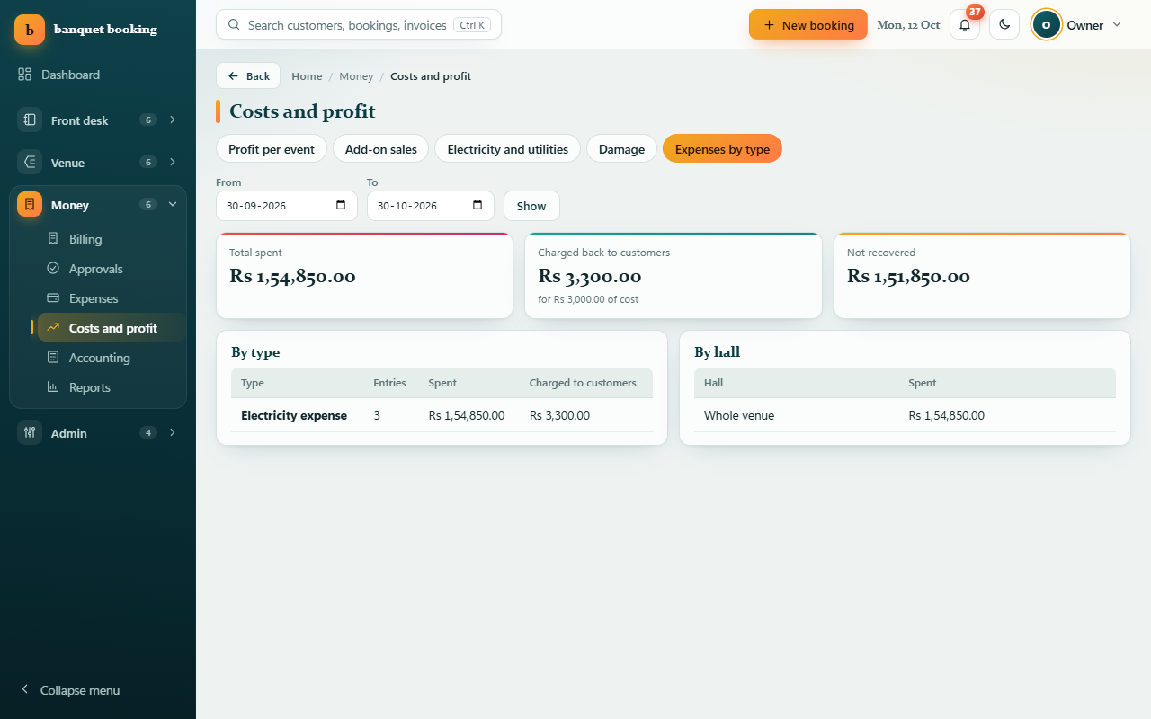Click the Electricity expense type row

point(442,415)
